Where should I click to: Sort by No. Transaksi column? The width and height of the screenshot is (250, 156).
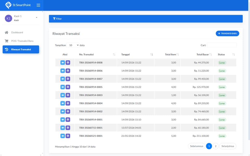click(96, 54)
